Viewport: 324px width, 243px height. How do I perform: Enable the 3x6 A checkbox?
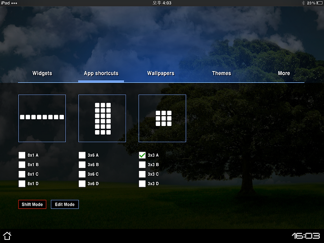coord(82,155)
